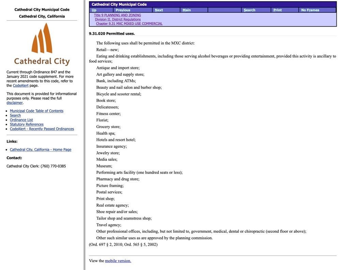Navigate to the Previous section
Screen dimensions: 338x270
pyautogui.click(x=123, y=10)
